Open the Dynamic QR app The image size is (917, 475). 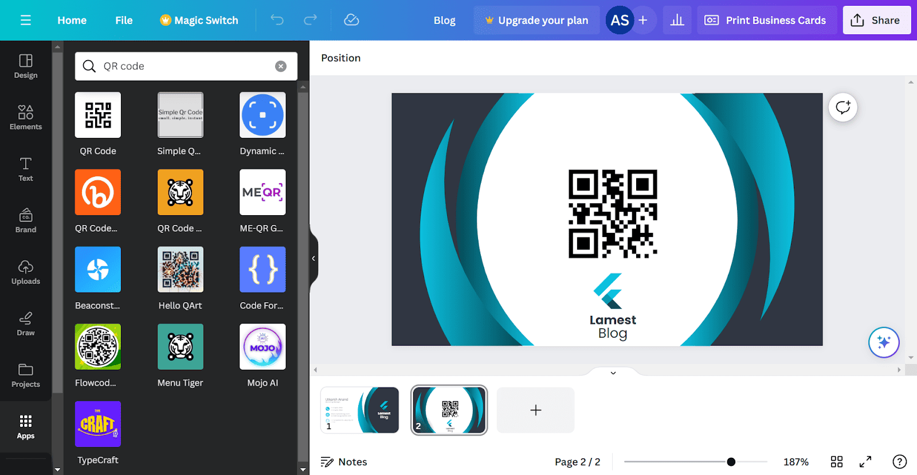click(262, 115)
